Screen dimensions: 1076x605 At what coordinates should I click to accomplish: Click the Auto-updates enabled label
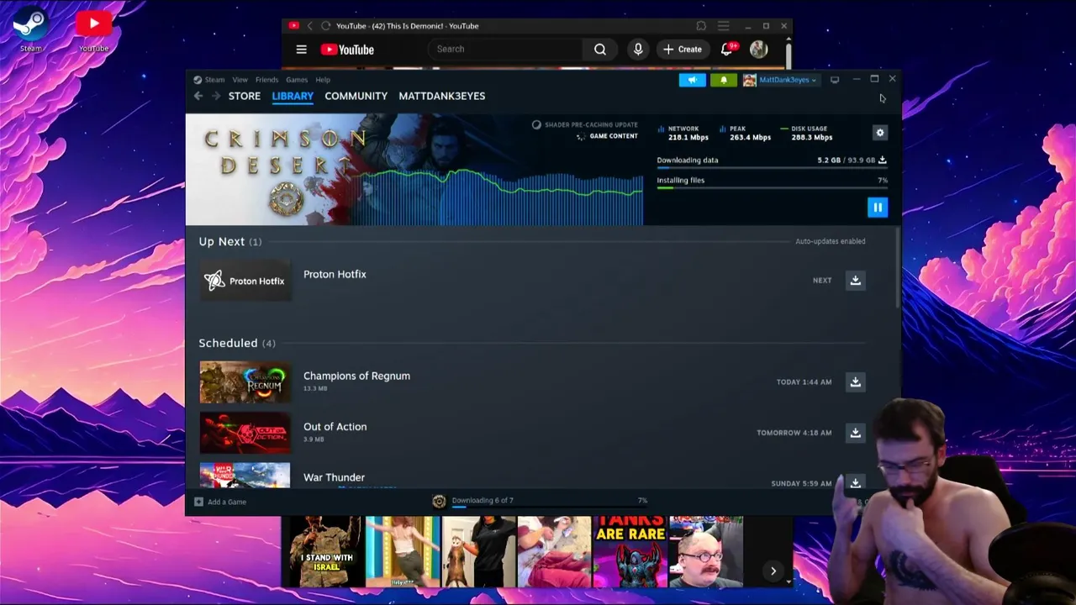(830, 241)
